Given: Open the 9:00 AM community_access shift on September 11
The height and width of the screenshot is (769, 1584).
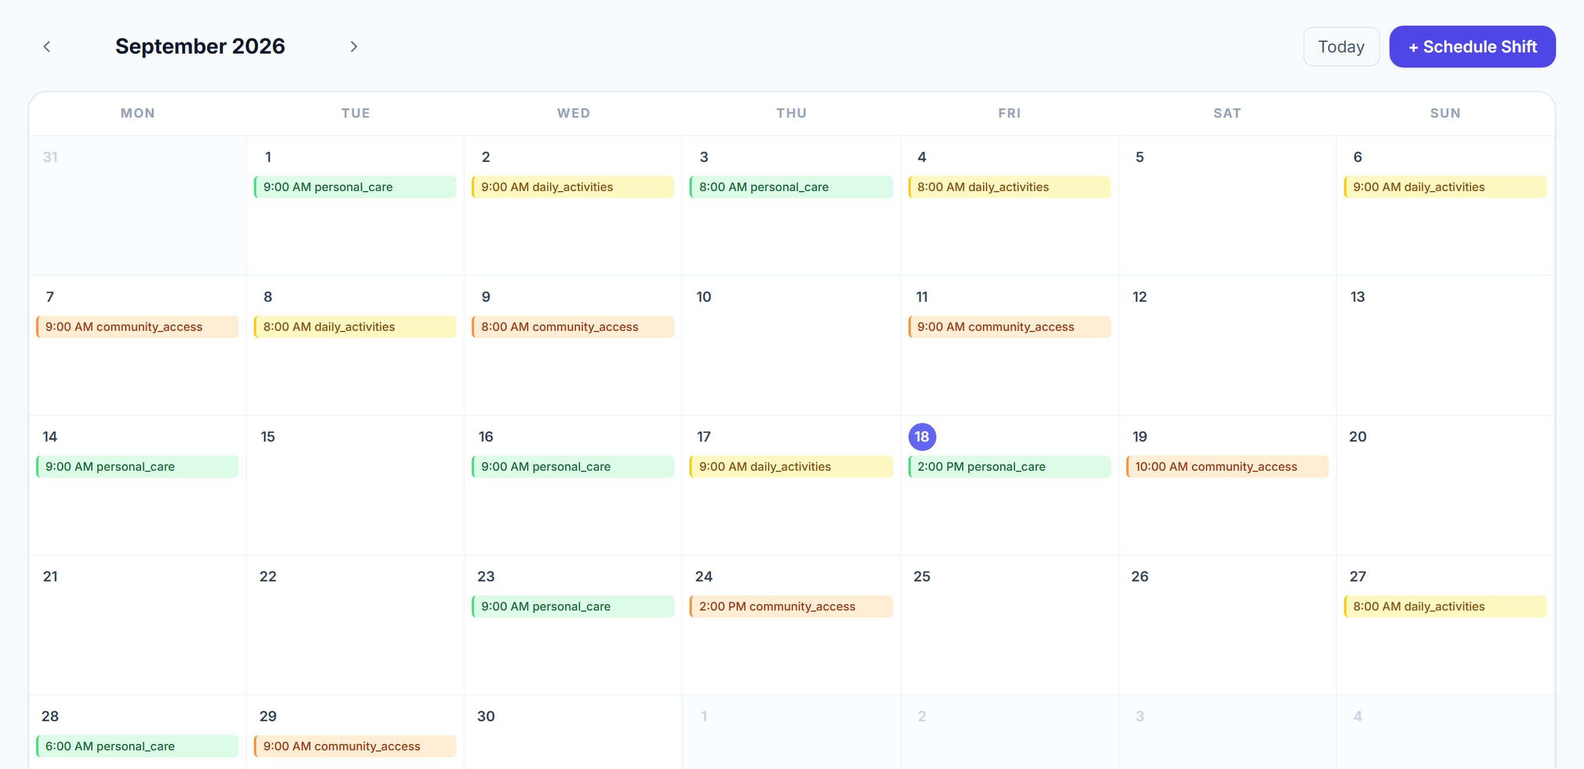Looking at the screenshot, I should point(1009,327).
